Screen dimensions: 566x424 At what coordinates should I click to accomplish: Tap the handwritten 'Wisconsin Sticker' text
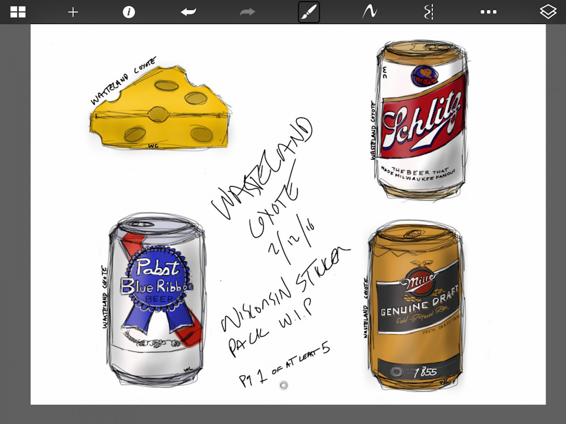(285, 288)
